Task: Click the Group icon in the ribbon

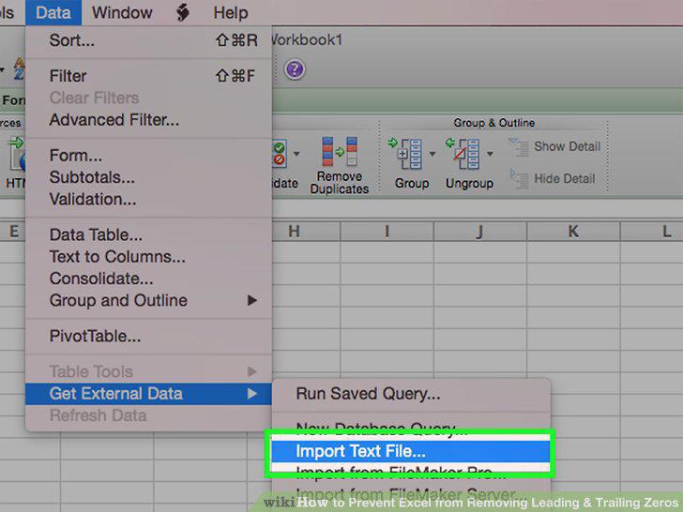Action: [405, 153]
